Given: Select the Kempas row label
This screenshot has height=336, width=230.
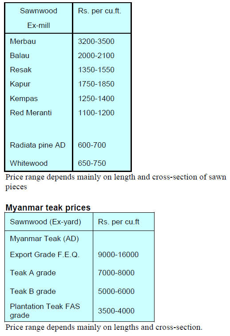Looking at the screenshot, I should (24, 98).
